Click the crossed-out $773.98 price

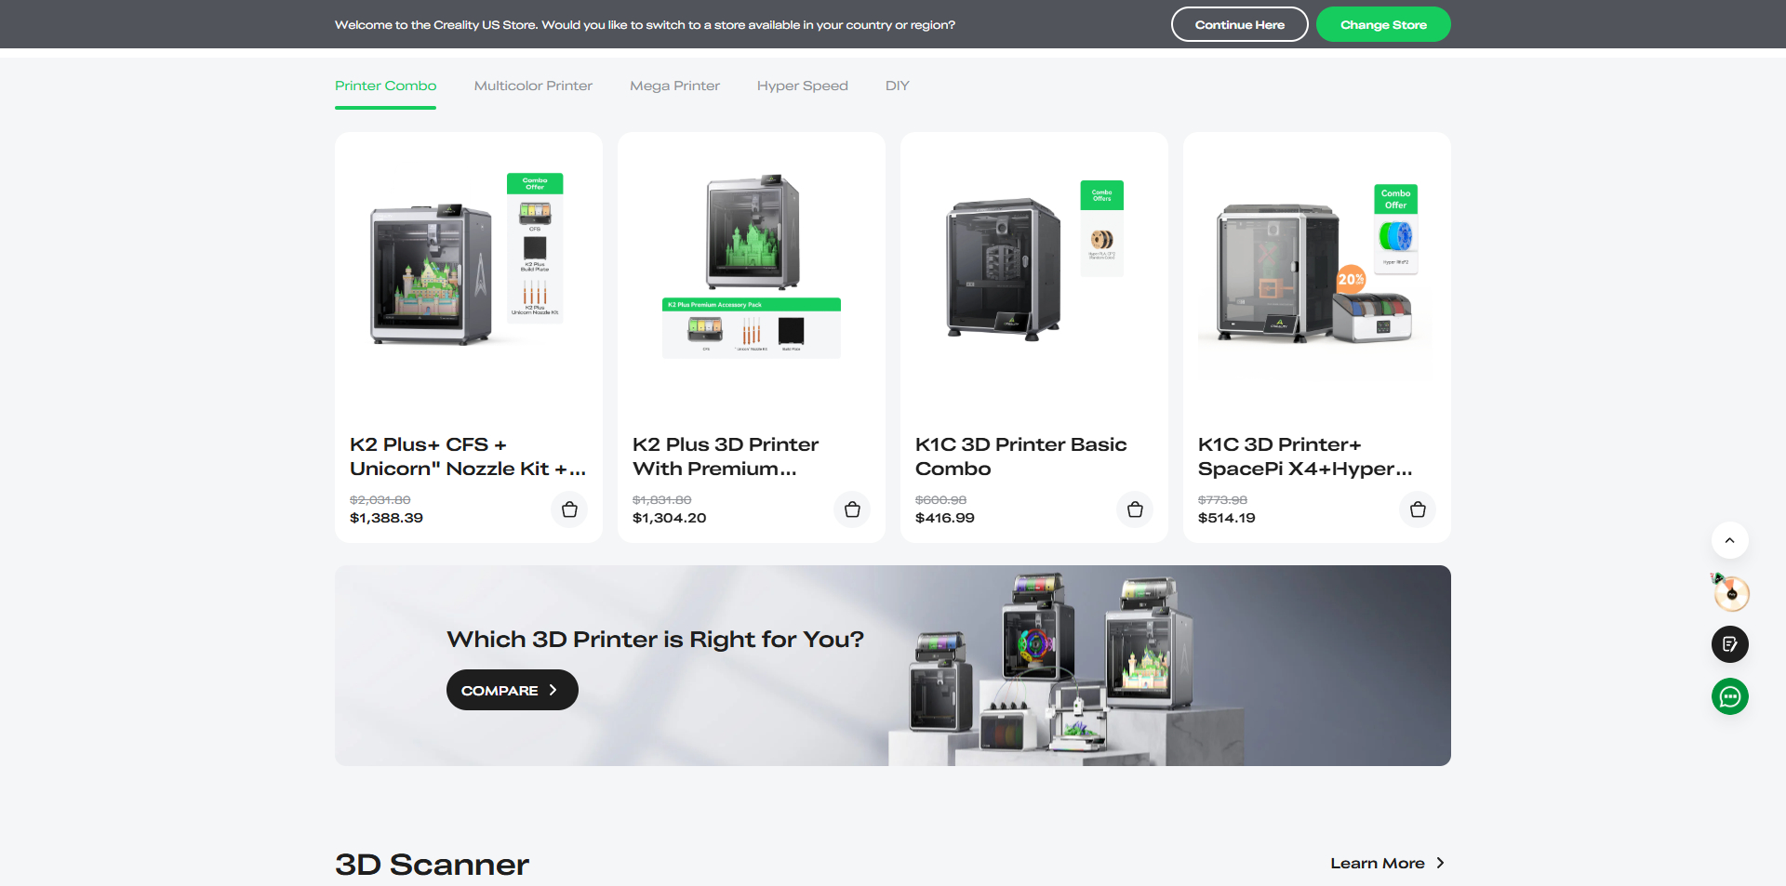tap(1222, 500)
